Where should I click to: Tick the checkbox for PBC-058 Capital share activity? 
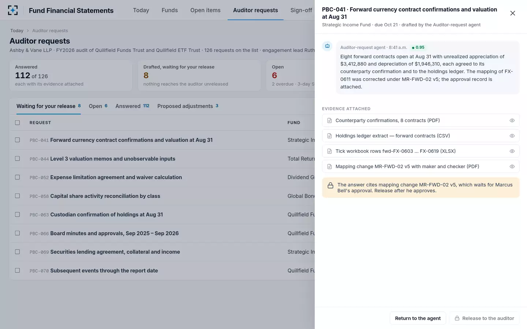17,196
